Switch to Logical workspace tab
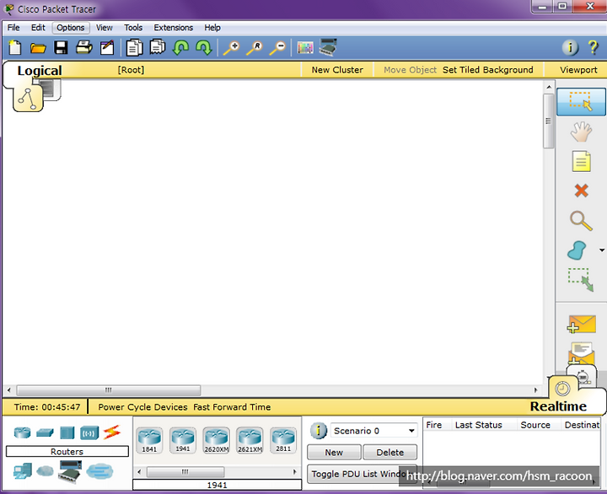607x494 pixels. click(x=39, y=71)
